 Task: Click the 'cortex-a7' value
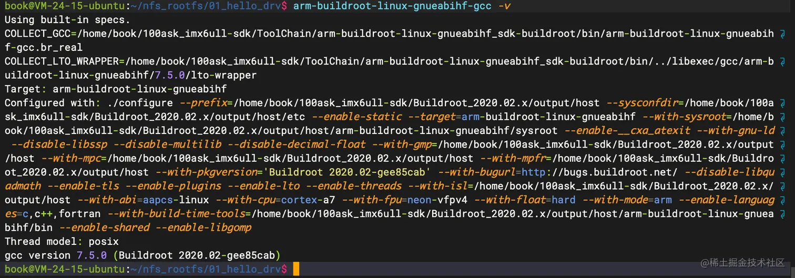pyautogui.click(x=308, y=200)
